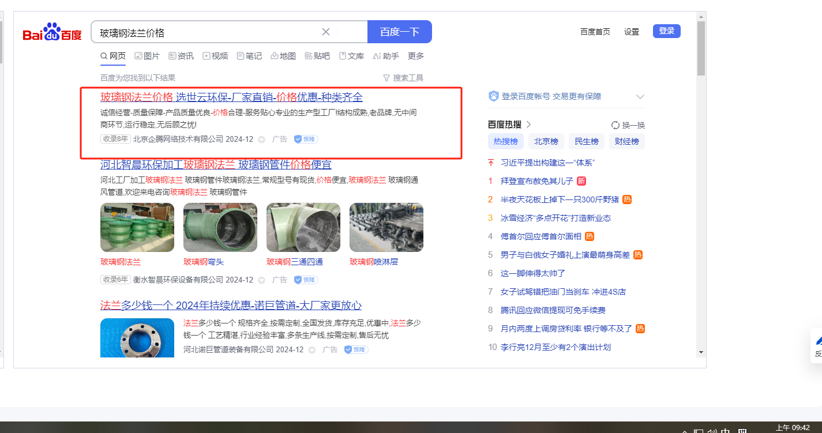Screen dimensions: 822x433
Task: Click the scrollbar down arrow
Action: click(x=701, y=352)
